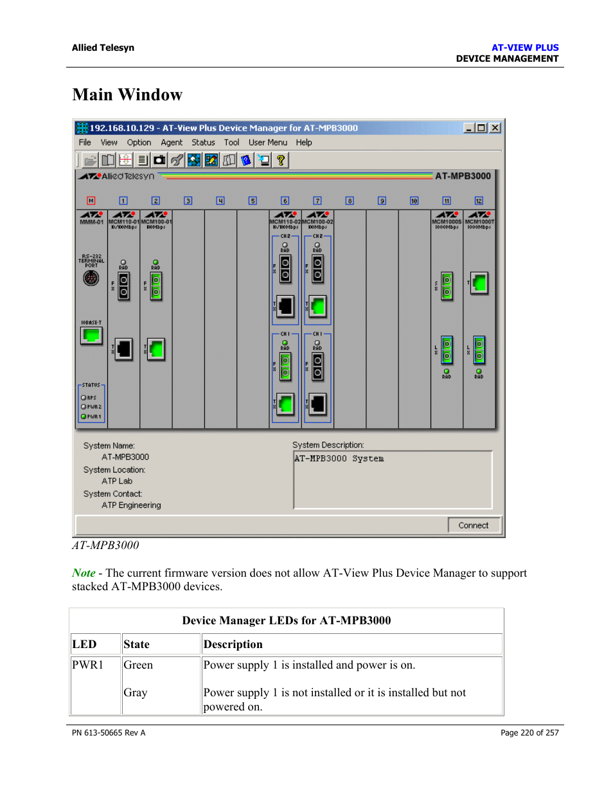Click the MMM-01 module label
This screenshot has height=794, width=613.
tap(91, 222)
